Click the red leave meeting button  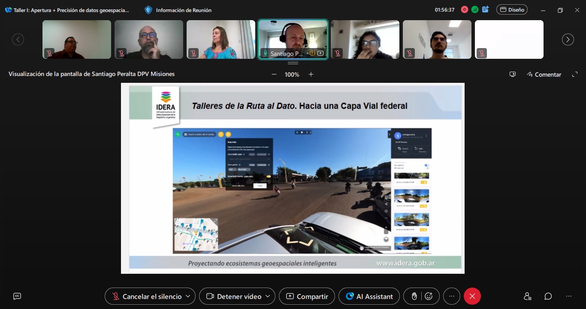[x=472, y=296]
